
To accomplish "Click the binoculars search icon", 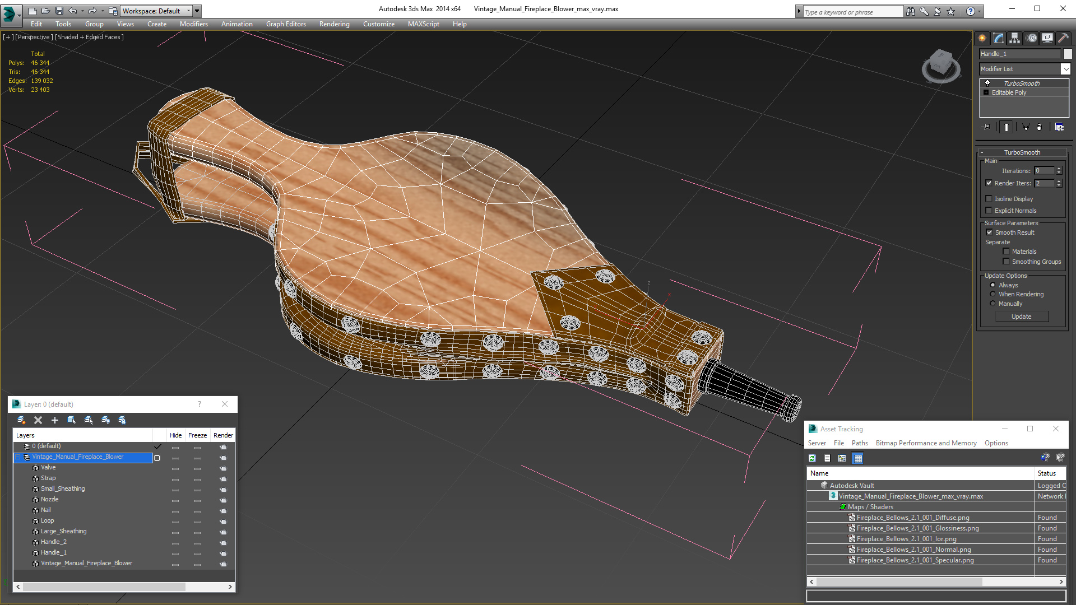I will coord(911,11).
